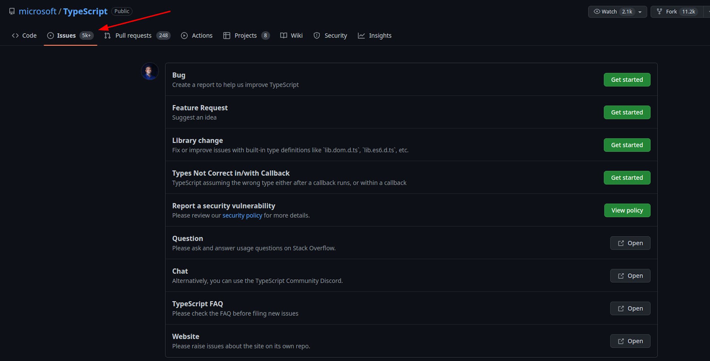Open the TypeScript FAQ button
The image size is (710, 361).
point(630,309)
